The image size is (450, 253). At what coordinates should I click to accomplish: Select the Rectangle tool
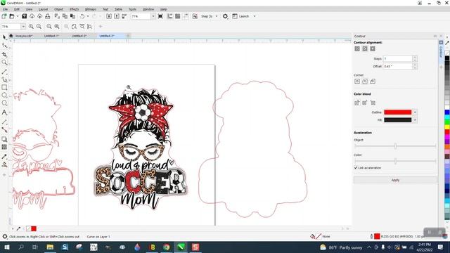click(x=4, y=87)
